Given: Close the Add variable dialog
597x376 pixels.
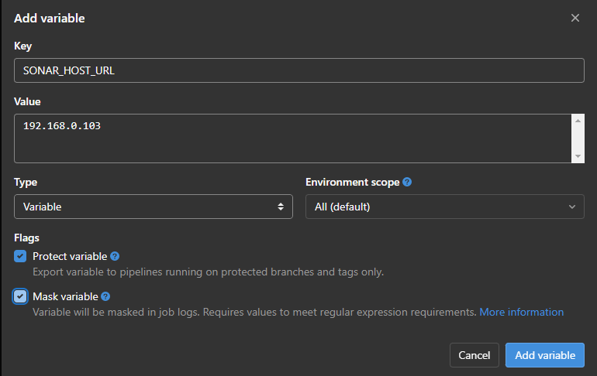Looking at the screenshot, I should point(575,18).
